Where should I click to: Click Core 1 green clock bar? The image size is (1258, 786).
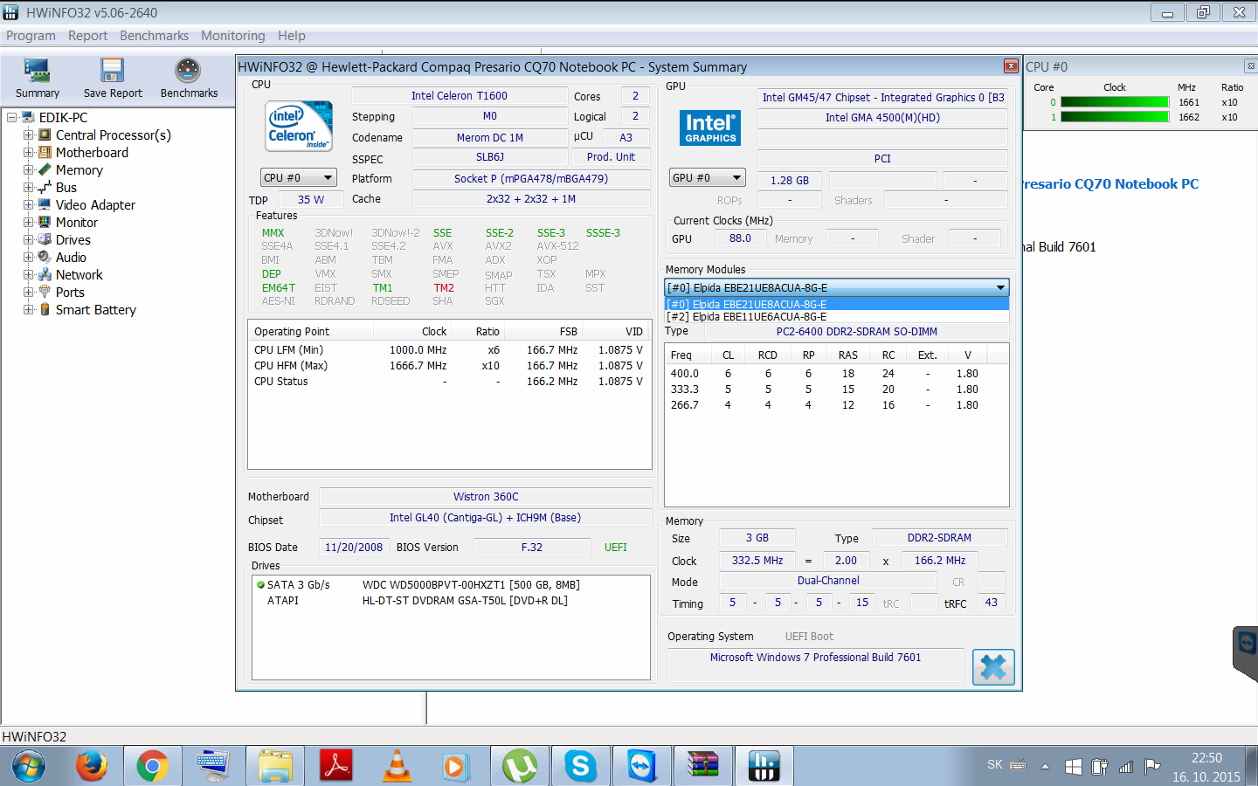[x=1115, y=117]
